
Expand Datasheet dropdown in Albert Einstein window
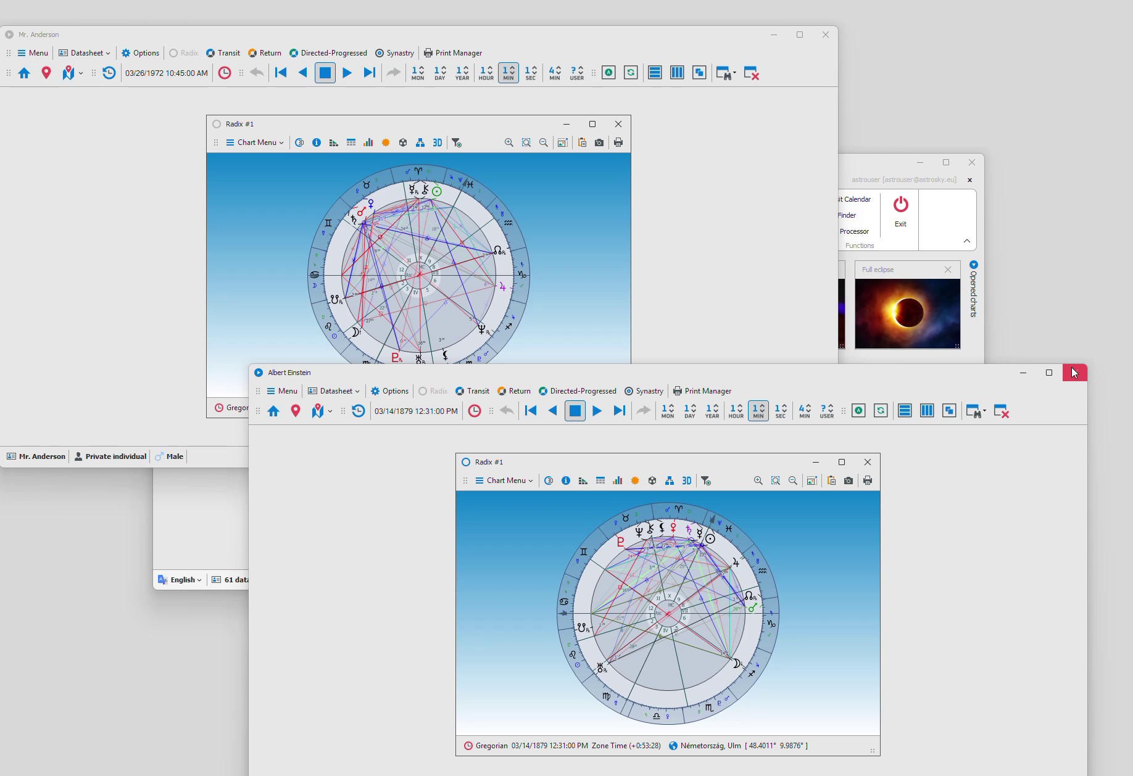point(334,391)
